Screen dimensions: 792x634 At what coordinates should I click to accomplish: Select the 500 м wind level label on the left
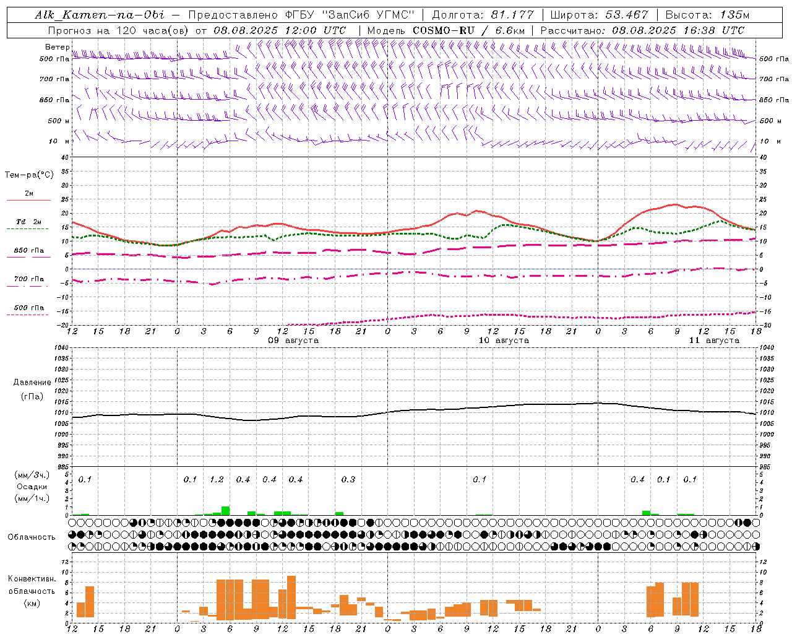59,121
